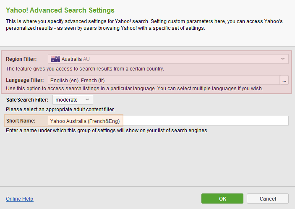Viewport: 295px width, 209px height.
Task: Open the Online Help link
Action: (x=20, y=199)
